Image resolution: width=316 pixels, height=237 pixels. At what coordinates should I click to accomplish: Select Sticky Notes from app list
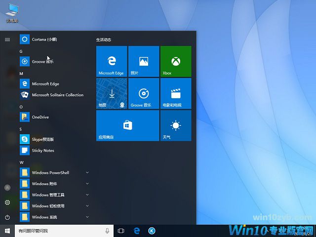point(43,151)
